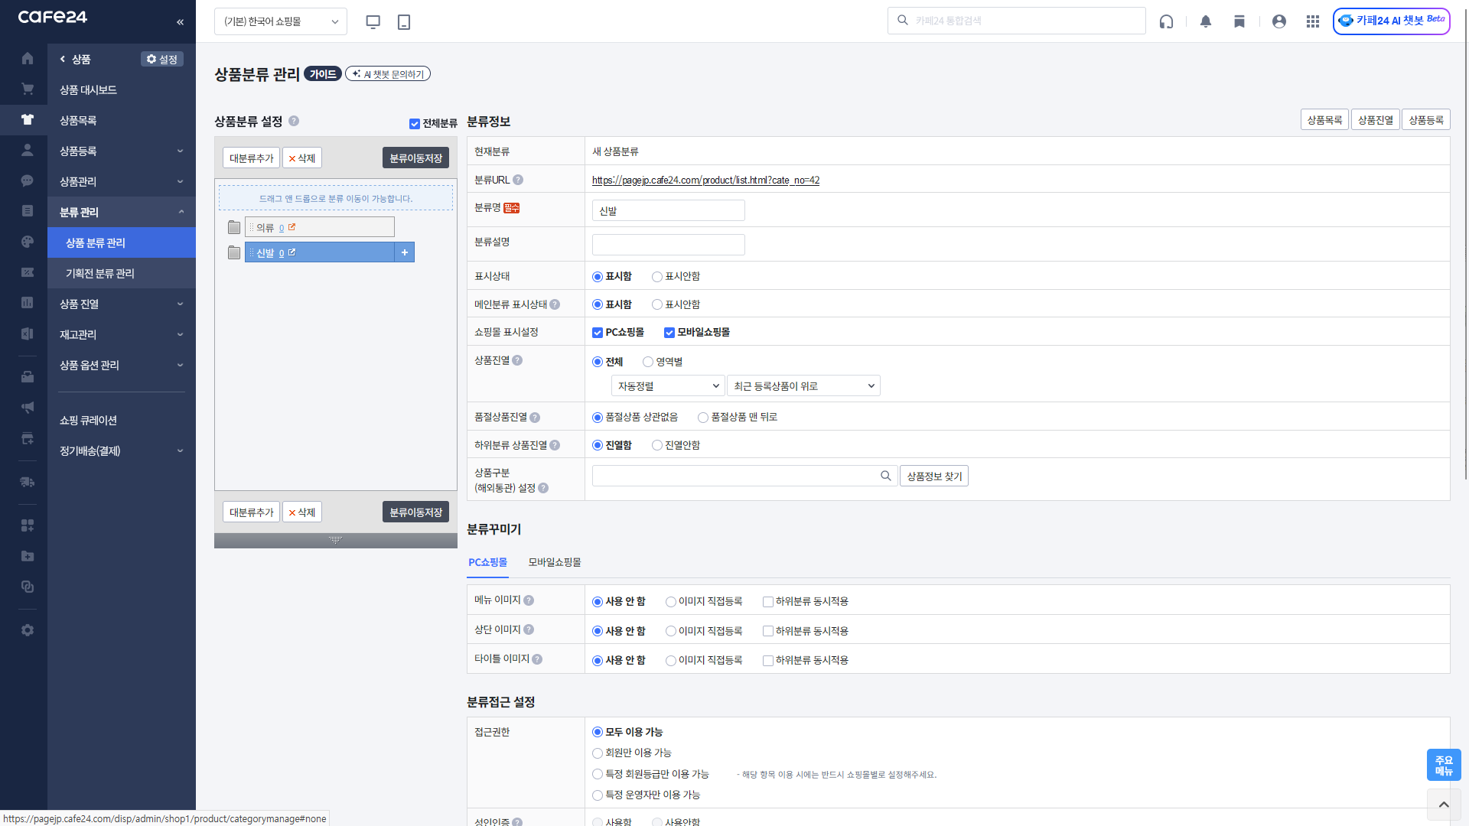The image size is (1469, 826).
Task: Open 기획전 분류 관리 menu item
Action: coord(100,273)
